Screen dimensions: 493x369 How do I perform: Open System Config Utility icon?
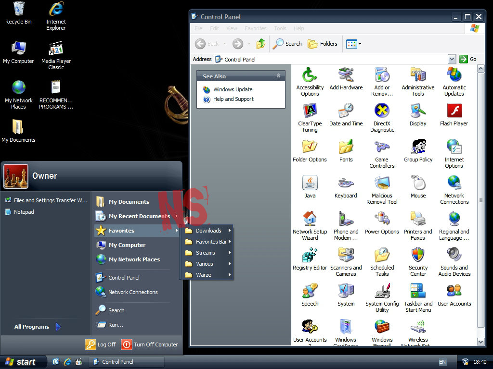[x=382, y=298]
